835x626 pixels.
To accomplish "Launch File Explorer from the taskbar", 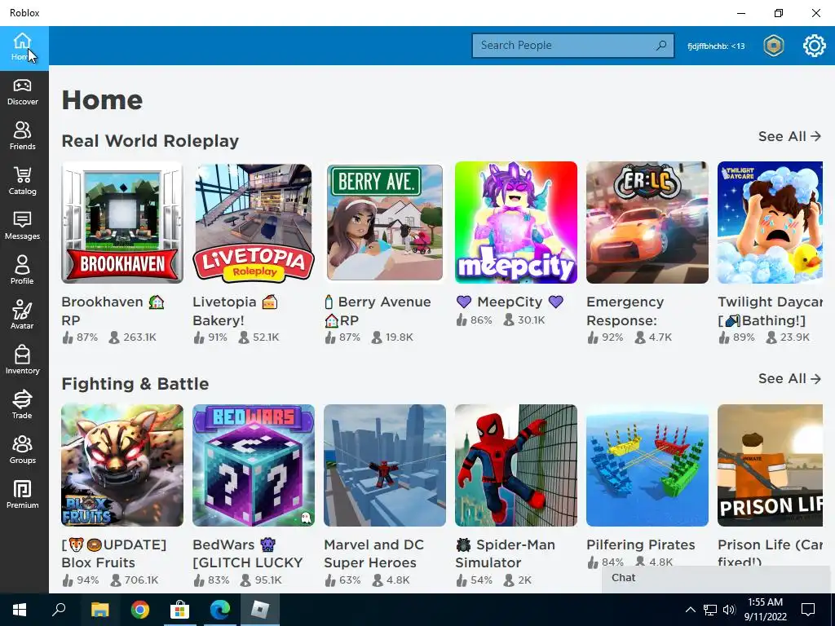I will pyautogui.click(x=99, y=610).
